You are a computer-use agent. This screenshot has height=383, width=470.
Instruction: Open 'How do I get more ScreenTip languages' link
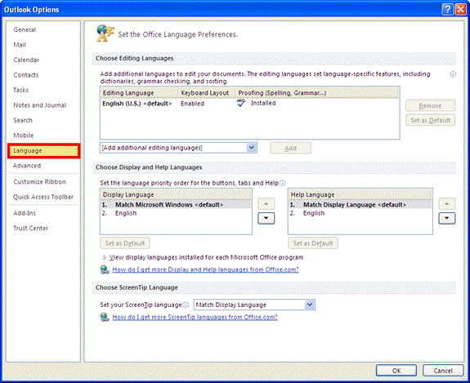195,317
